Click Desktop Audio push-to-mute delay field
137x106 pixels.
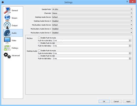point(91,53)
